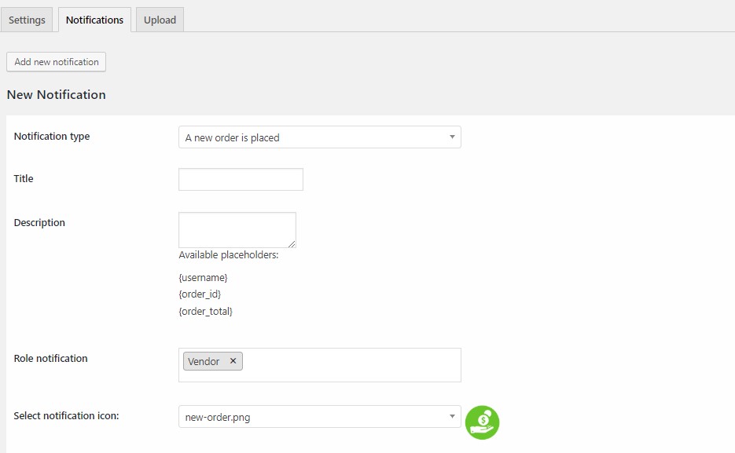This screenshot has width=735, height=453.
Task: Remove the Vendor role tag
Action: [x=233, y=361]
